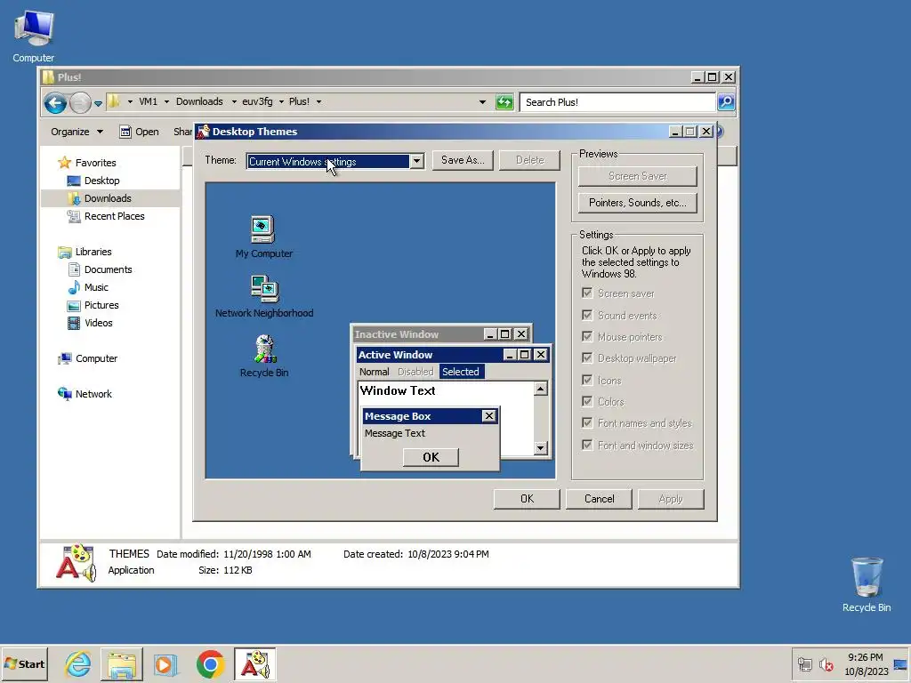Viewport: 911px width, 683px height.
Task: Toggle the Icons checkbox
Action: [x=587, y=380]
